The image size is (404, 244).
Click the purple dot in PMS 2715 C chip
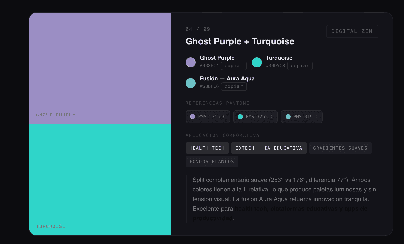193,117
